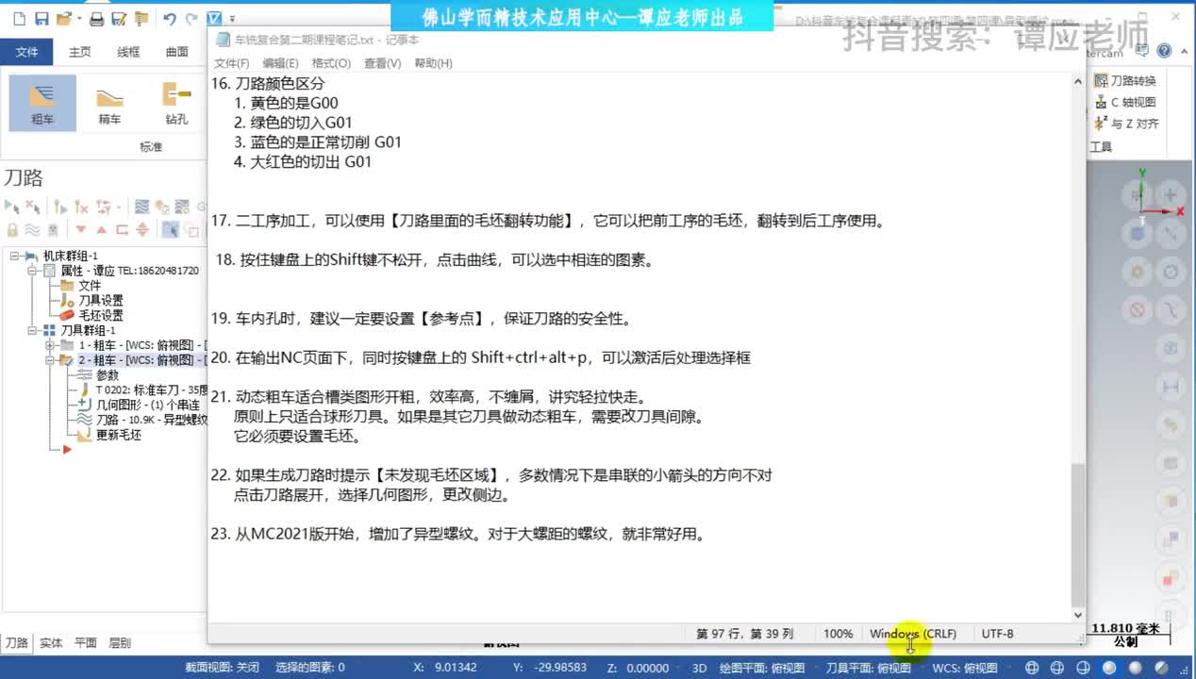Toggle toolpath display wave icon in second row

pyautogui.click(x=31, y=229)
